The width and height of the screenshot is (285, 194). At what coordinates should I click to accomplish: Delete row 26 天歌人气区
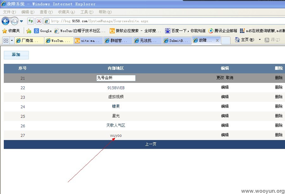point(279,125)
